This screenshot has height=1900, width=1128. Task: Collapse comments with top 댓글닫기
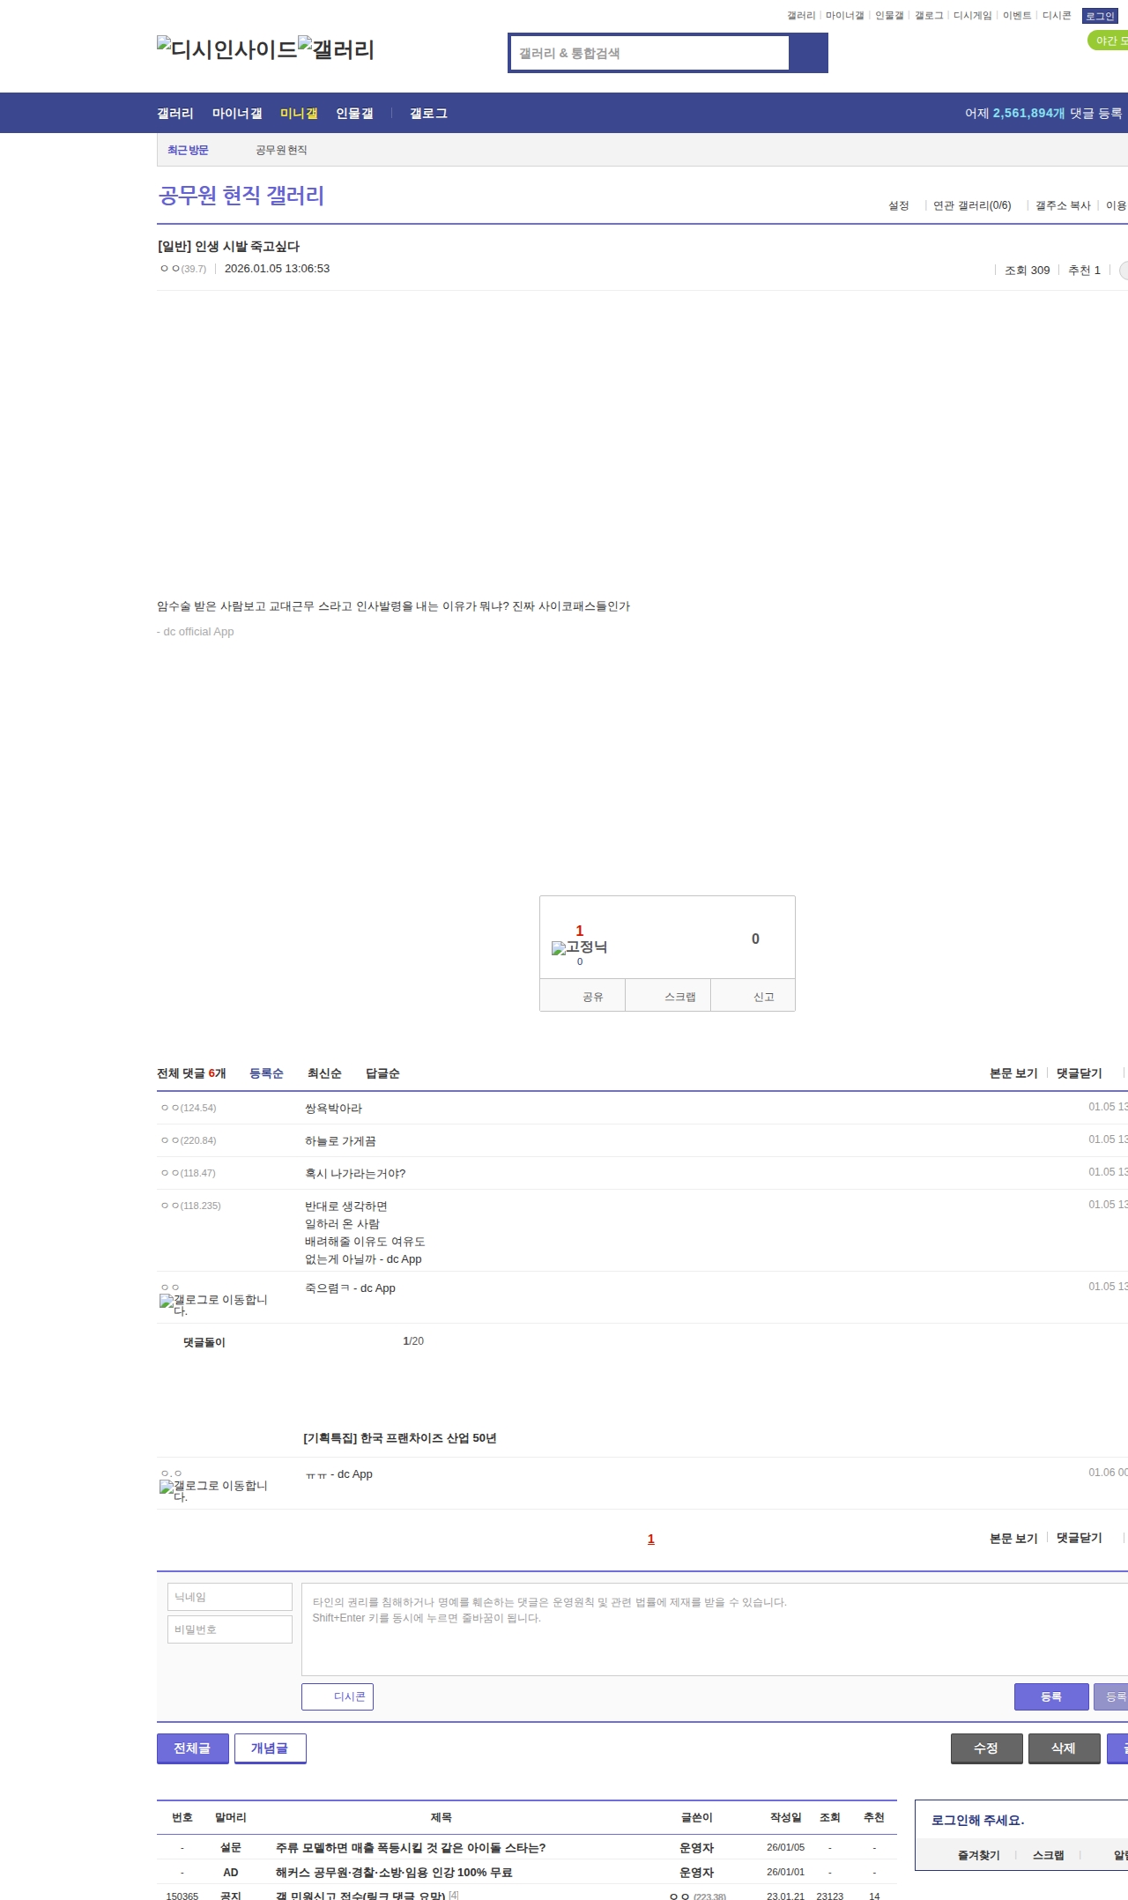(1079, 1073)
